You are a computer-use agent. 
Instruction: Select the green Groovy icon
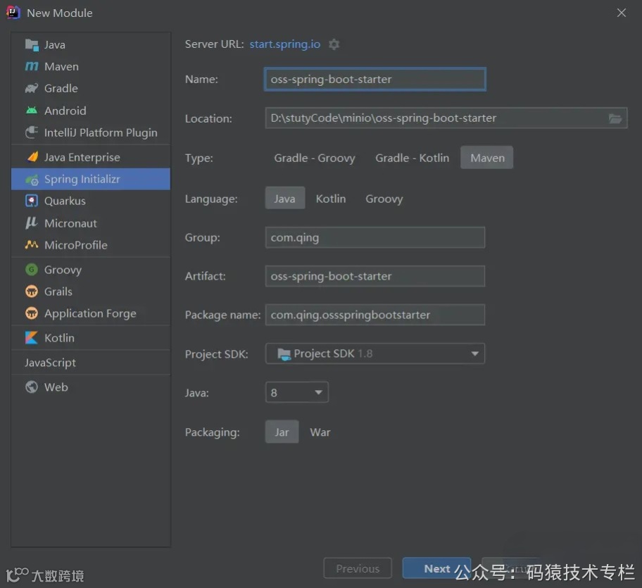(x=32, y=270)
